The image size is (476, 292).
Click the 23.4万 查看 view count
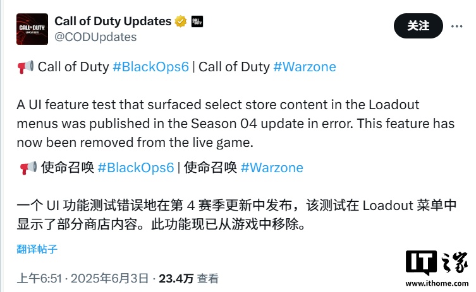tap(188, 278)
